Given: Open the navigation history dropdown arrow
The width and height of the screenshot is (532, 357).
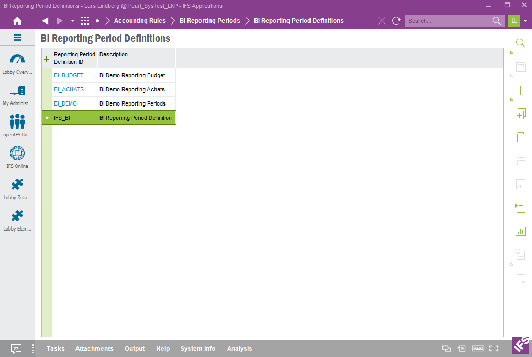Looking at the screenshot, I should pos(73,21).
